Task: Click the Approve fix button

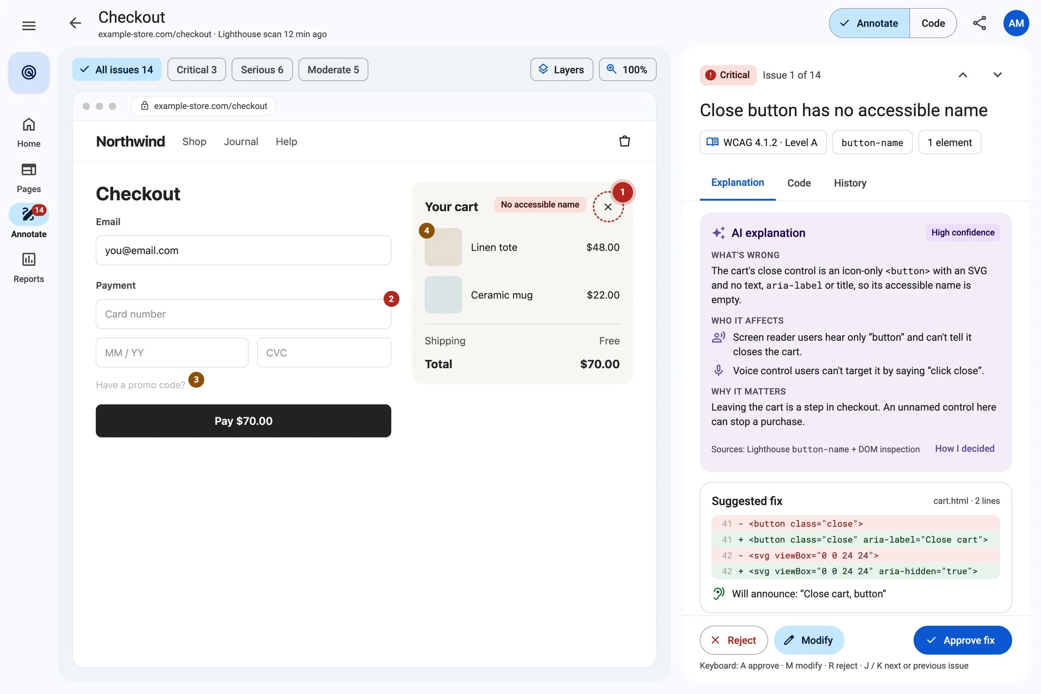Action: pyautogui.click(x=962, y=640)
